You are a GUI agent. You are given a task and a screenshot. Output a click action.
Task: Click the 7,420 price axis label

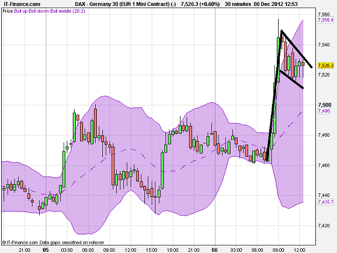[324, 226]
